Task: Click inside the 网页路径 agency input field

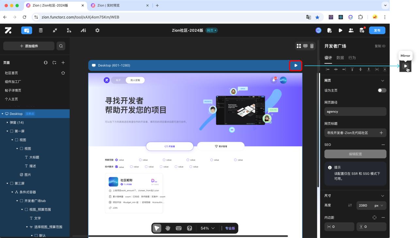Action: coord(355,111)
